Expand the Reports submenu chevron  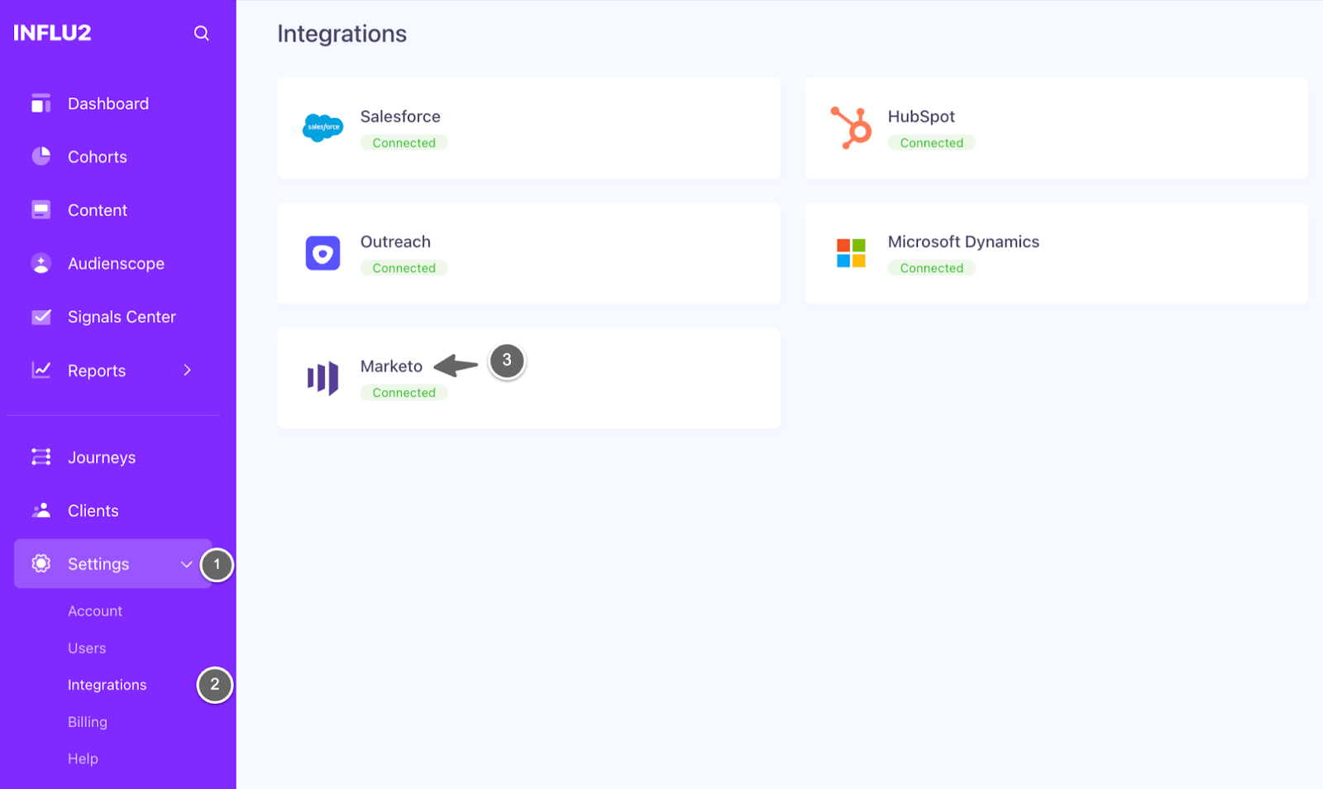187,371
